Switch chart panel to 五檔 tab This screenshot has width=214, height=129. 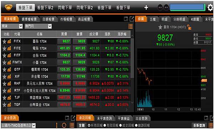click(153, 19)
